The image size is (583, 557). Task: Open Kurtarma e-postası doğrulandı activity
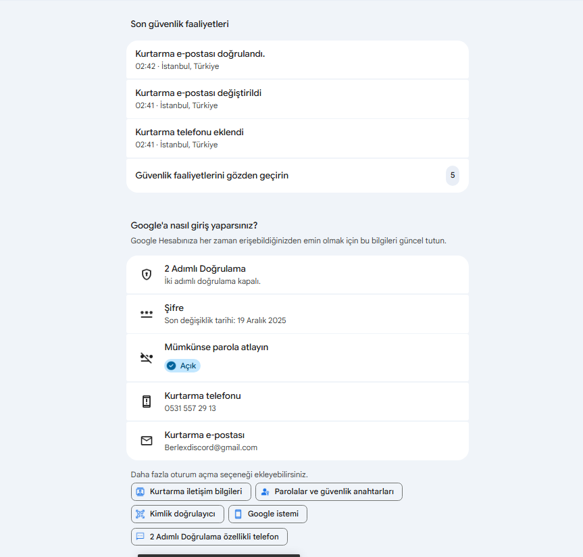(297, 59)
